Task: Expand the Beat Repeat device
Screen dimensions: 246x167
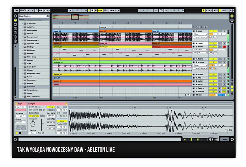Action: pos(22,30)
